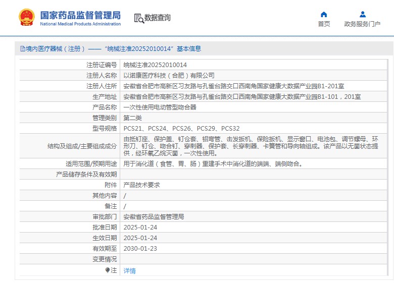Click the 生产地址 address ending B1-101，201室
This screenshot has width=394, height=284.
click(242, 96)
